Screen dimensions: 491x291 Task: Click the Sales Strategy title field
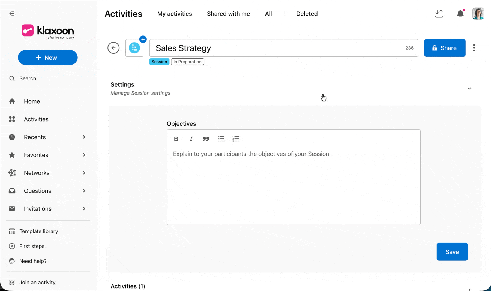284,48
